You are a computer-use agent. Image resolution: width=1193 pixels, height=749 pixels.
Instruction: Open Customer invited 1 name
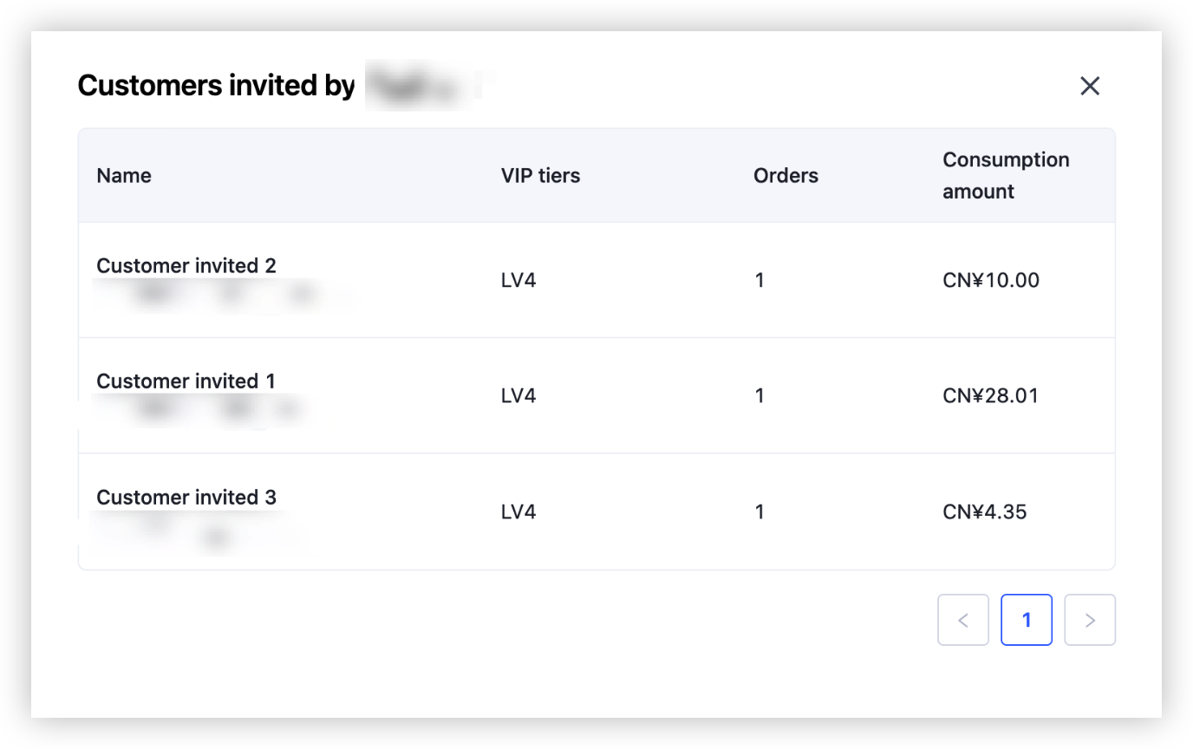(x=186, y=381)
